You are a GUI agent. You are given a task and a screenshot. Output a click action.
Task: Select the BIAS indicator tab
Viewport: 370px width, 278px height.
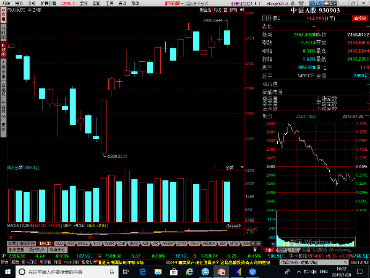pyautogui.click(x=134, y=243)
